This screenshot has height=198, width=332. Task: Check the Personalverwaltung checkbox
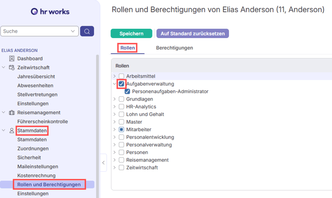tap(121, 145)
